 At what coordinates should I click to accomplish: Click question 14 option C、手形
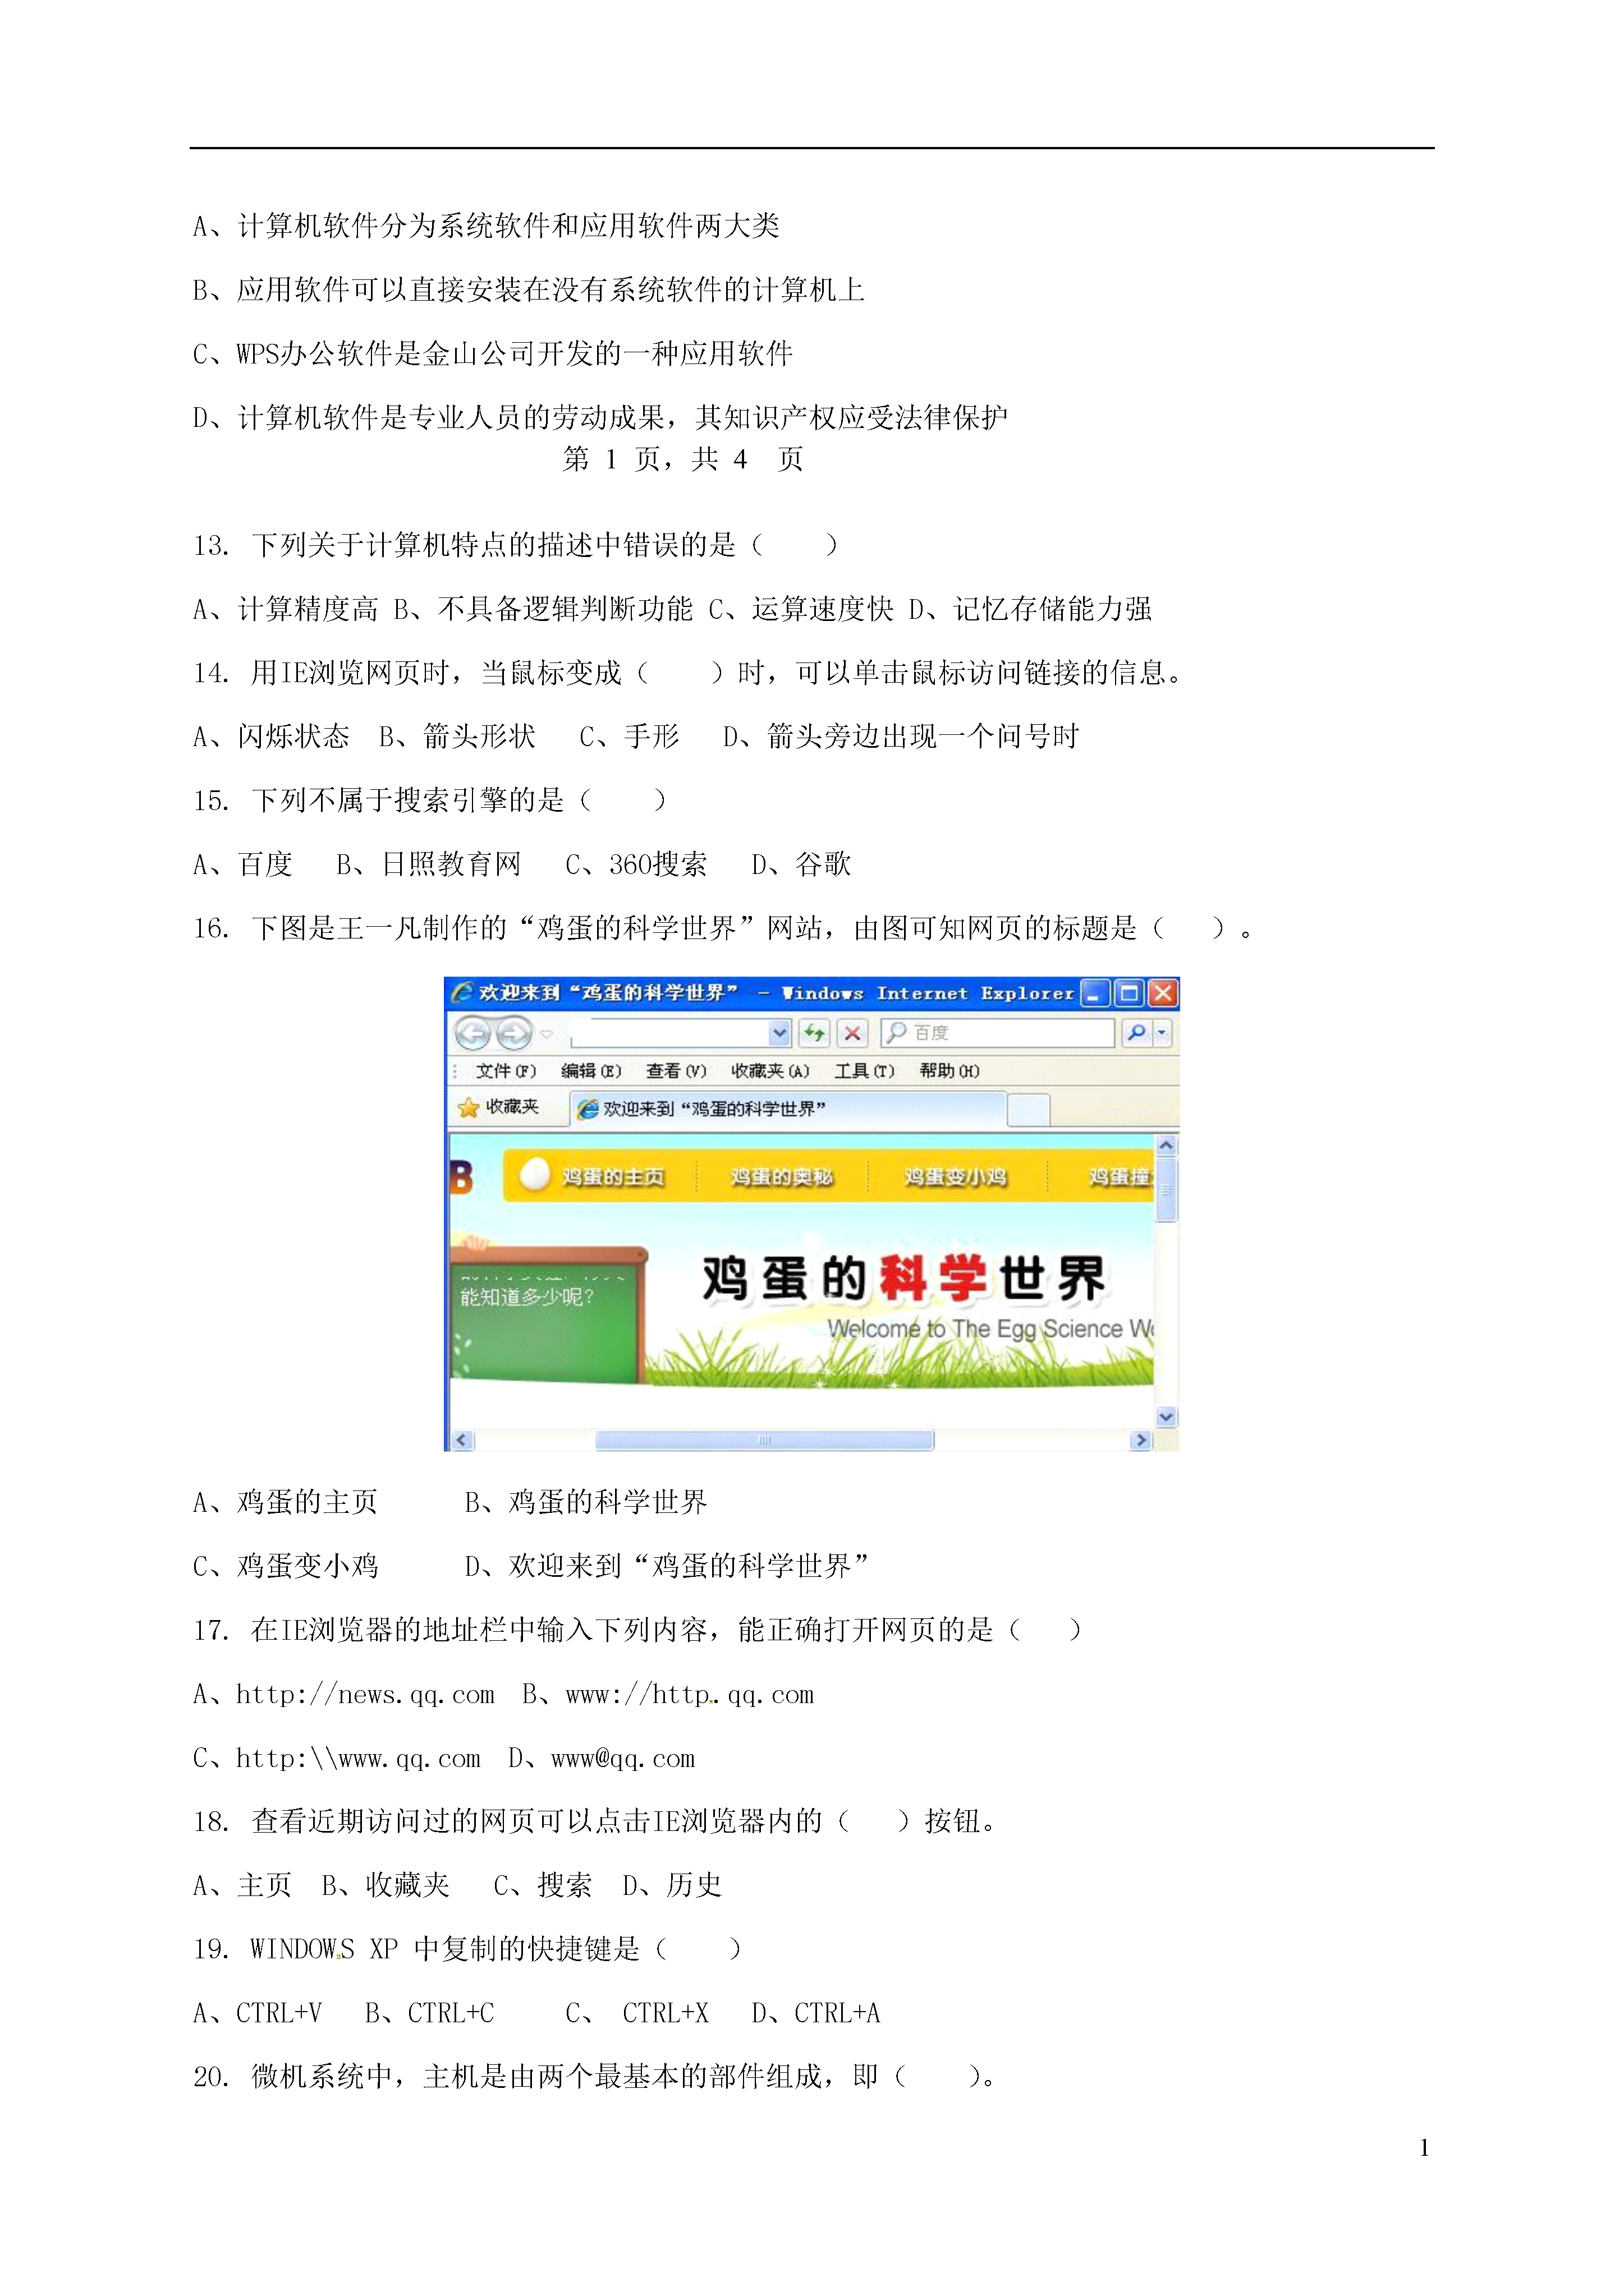[x=630, y=736]
